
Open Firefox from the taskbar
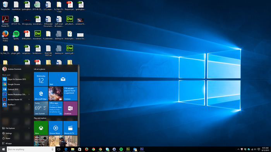87,149
